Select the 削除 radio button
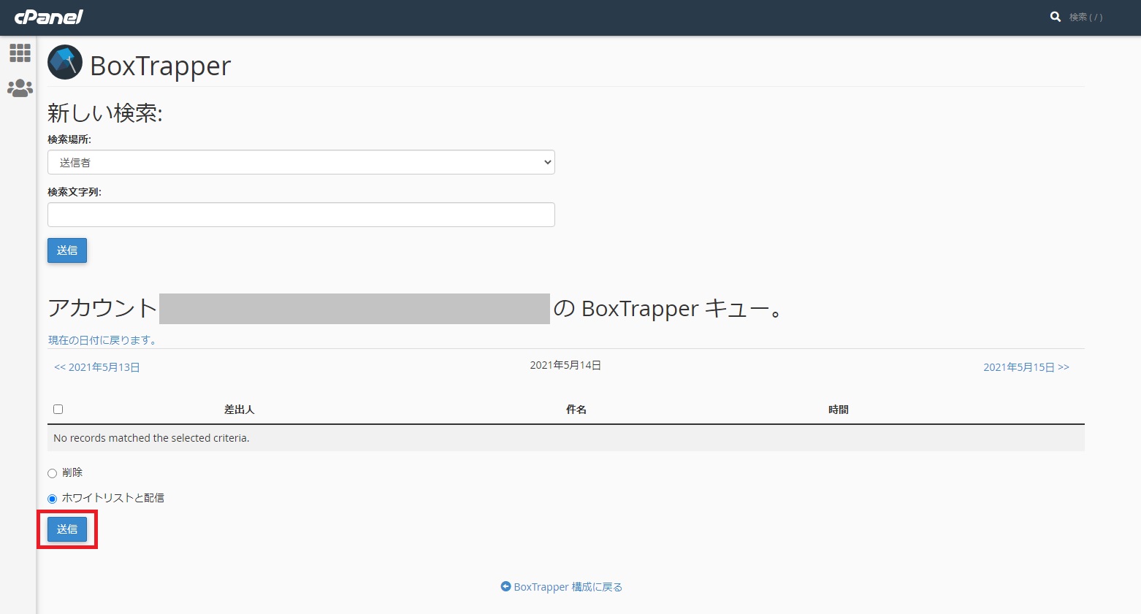The image size is (1141, 614). pos(52,473)
